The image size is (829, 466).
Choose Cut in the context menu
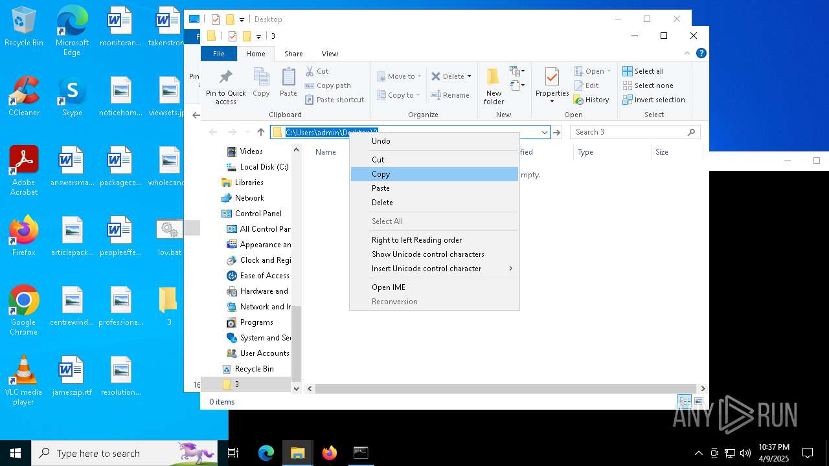point(435,159)
